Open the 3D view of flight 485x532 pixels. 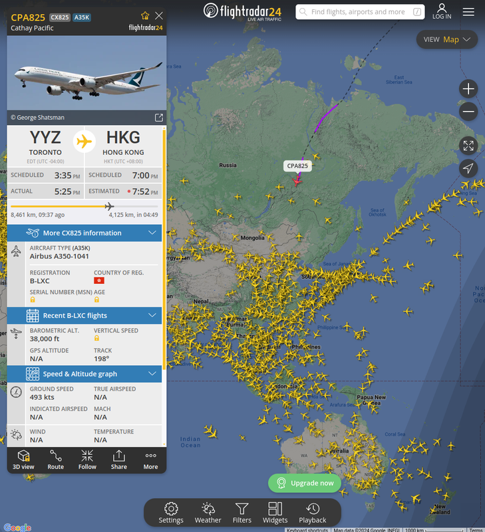point(23,460)
